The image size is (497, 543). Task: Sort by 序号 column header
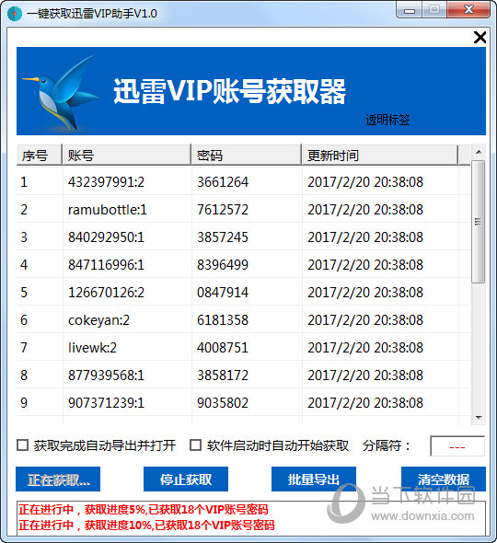[x=40, y=155]
